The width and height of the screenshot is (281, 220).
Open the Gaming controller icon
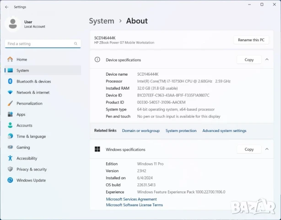click(10, 148)
